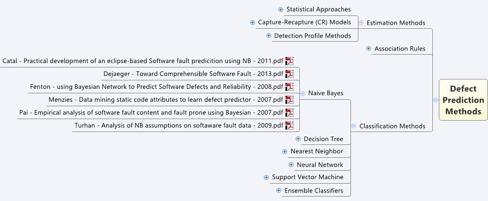The image size is (488, 201).
Task: Expand the Ensemble Classifiers node
Action: point(279,191)
